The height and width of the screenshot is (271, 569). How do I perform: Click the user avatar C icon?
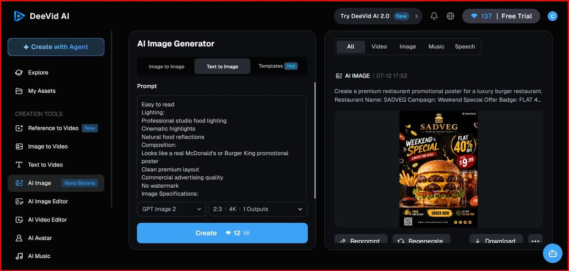click(x=552, y=16)
